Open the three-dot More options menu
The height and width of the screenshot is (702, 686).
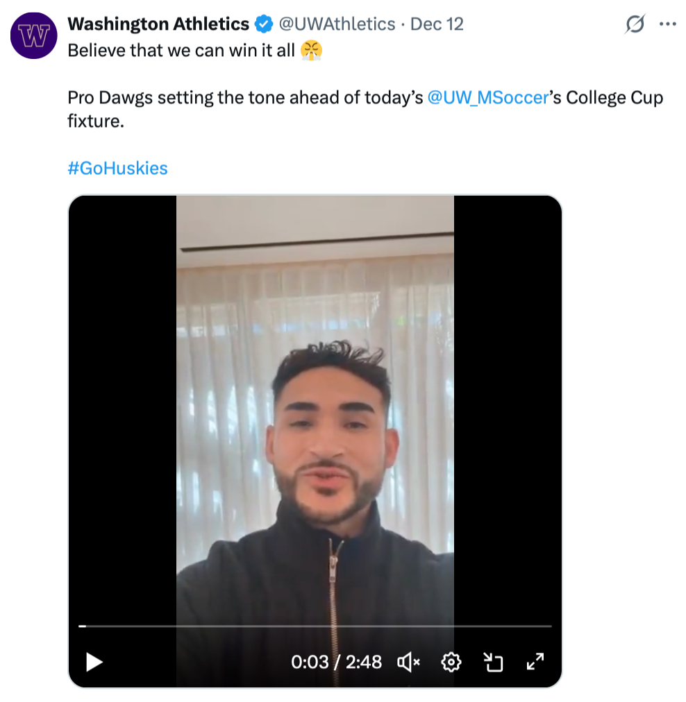667,24
